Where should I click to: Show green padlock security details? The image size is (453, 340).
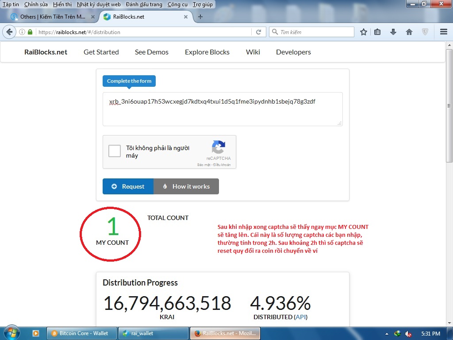(30, 32)
